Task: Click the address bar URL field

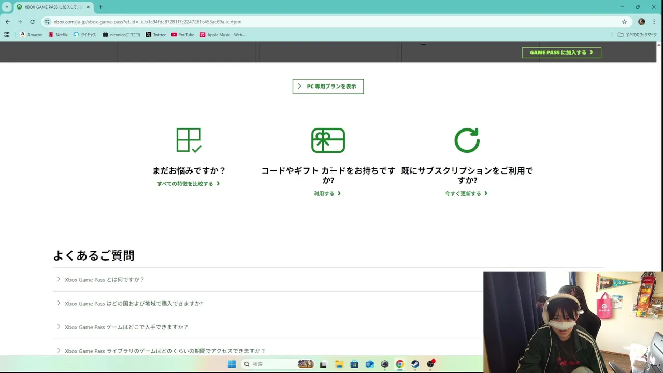Action: (x=331, y=22)
